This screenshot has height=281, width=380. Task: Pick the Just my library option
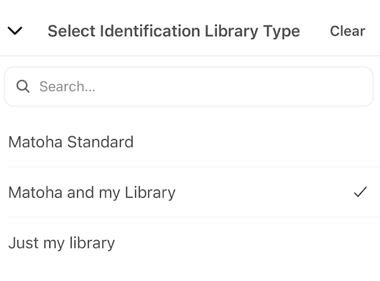pyautogui.click(x=61, y=242)
